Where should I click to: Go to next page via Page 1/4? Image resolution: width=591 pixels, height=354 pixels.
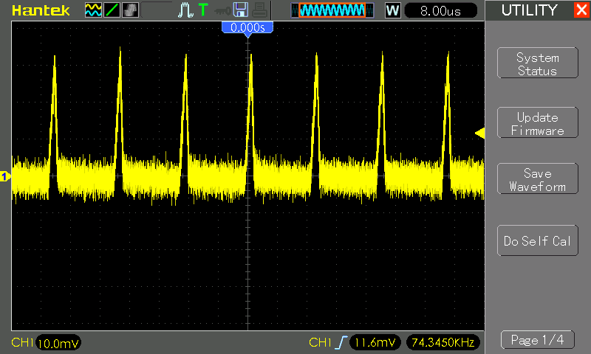point(537,340)
